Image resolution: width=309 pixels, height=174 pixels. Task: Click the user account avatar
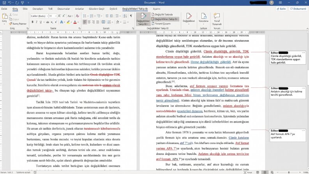(x=272, y=3)
